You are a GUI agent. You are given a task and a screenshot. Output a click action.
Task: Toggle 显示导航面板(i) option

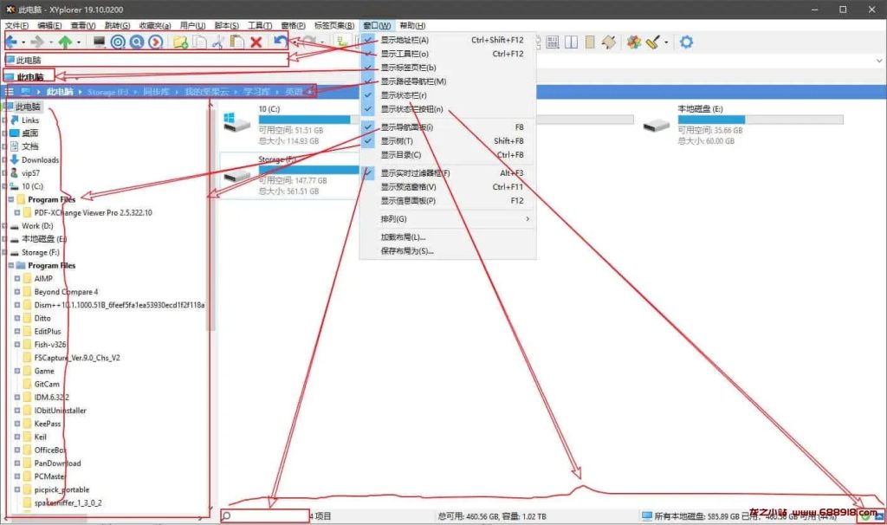(448, 127)
